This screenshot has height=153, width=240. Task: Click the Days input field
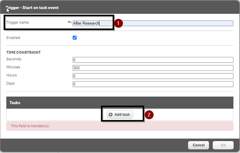tap(153, 84)
